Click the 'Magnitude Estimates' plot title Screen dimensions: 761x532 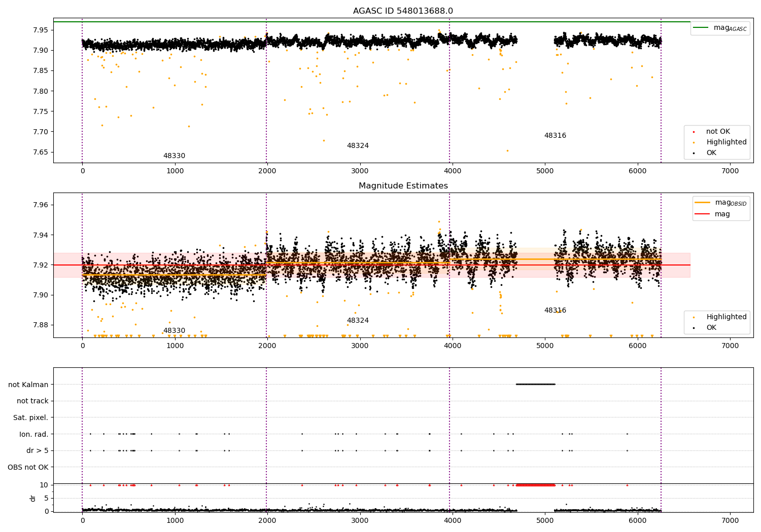coord(403,186)
